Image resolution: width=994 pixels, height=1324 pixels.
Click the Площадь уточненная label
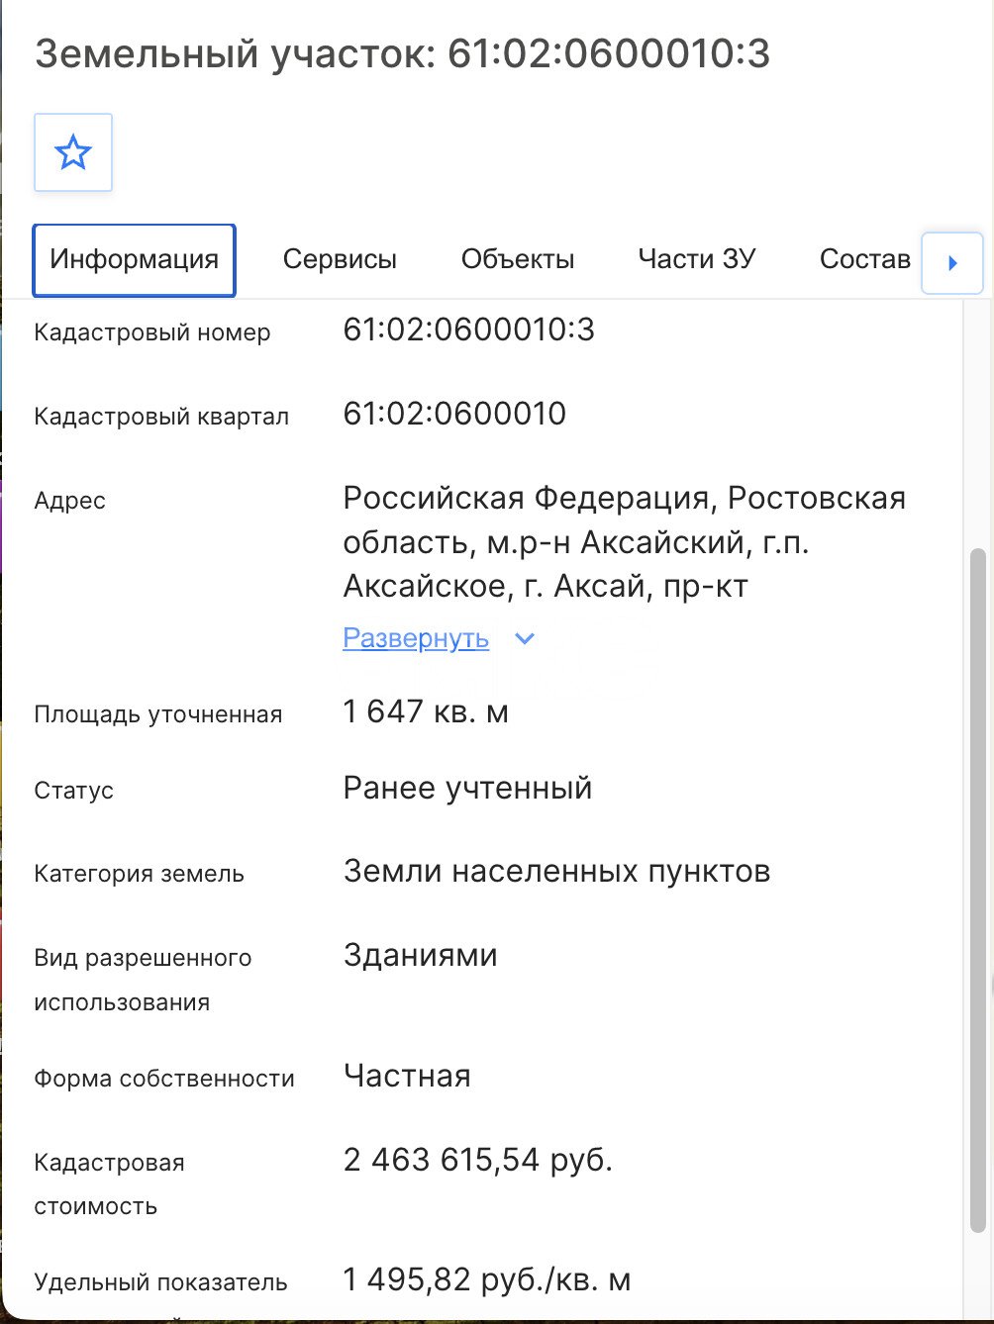coord(158,714)
